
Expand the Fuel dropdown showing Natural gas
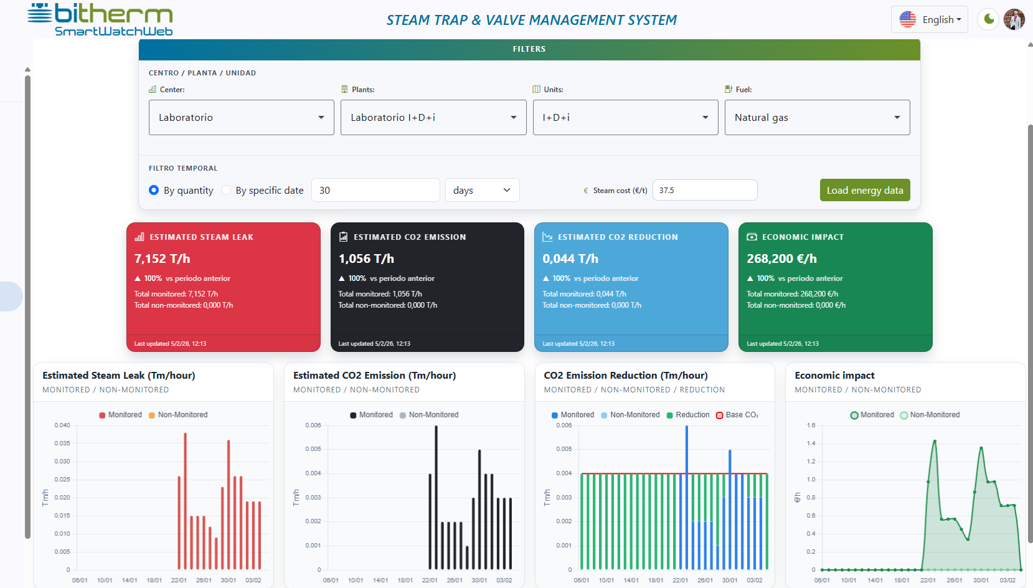click(817, 117)
